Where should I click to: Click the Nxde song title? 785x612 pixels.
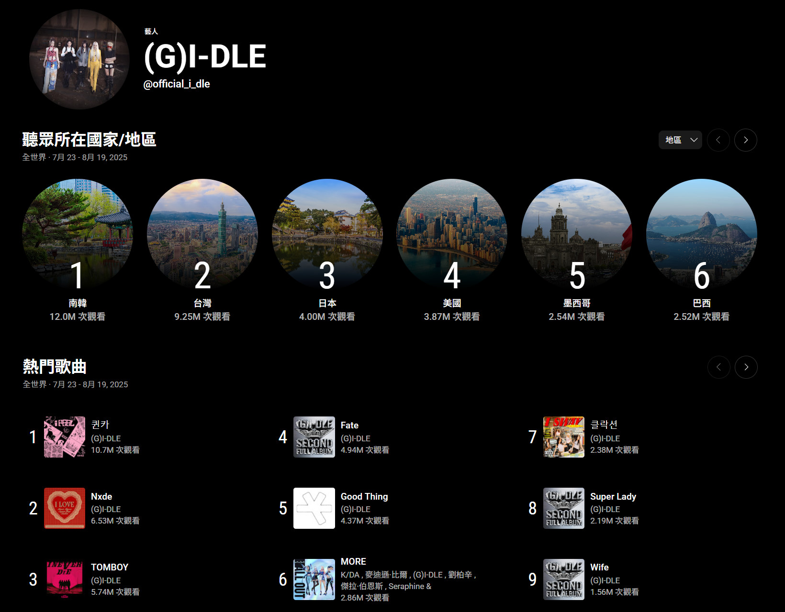coord(101,496)
